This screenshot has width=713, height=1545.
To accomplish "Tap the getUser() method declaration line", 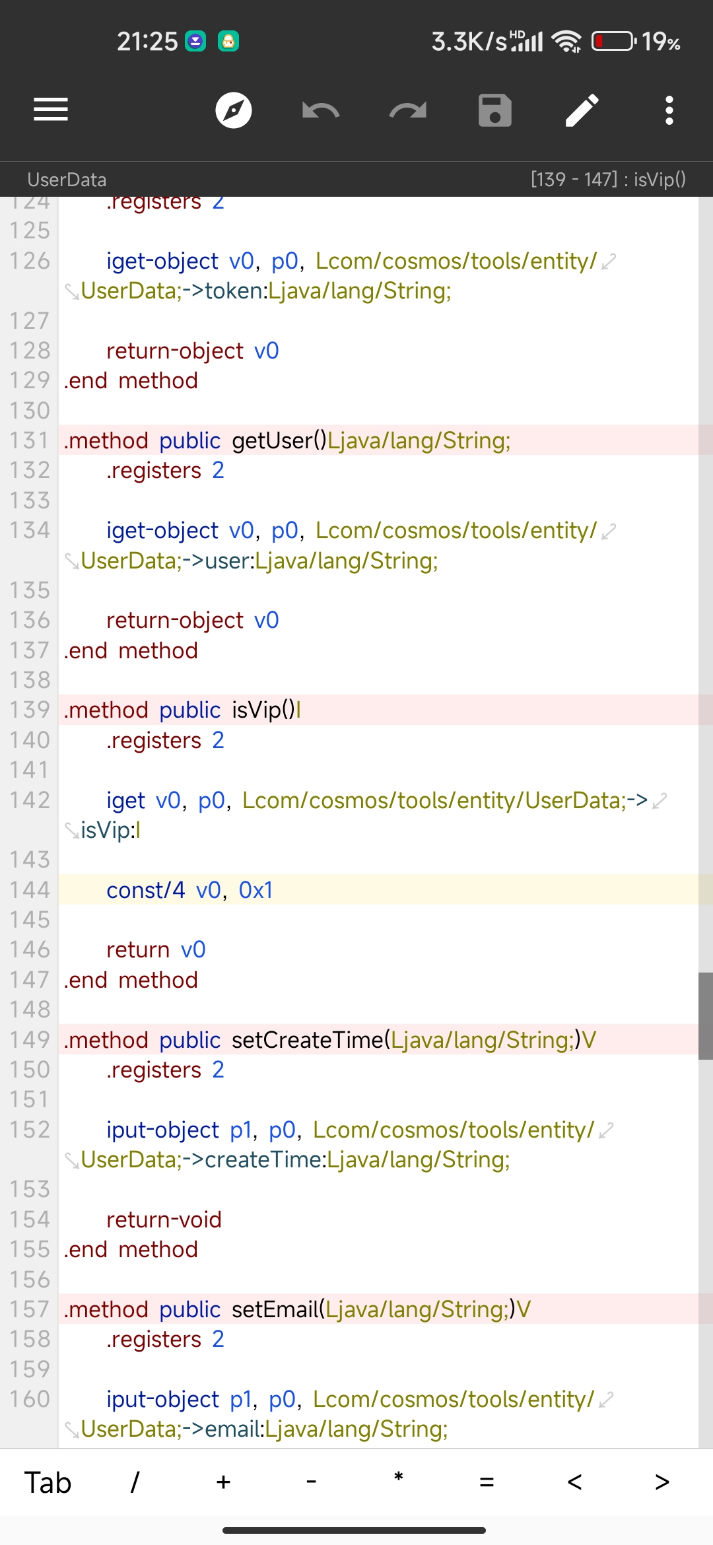I will tap(287, 440).
